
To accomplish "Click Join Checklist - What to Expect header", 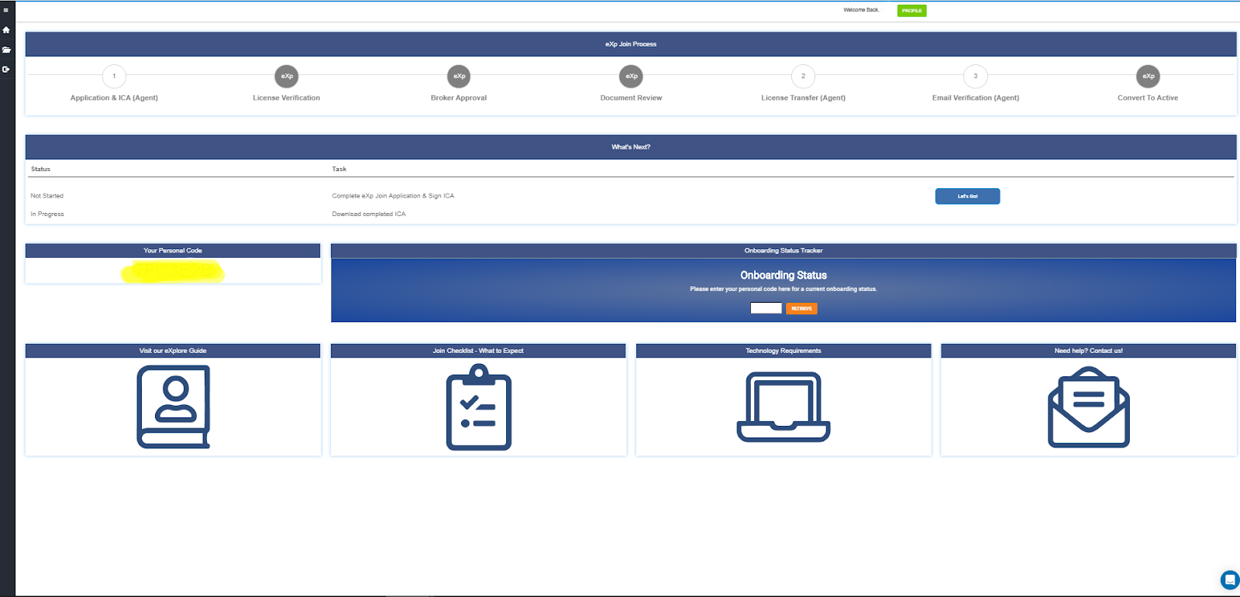I will [478, 351].
